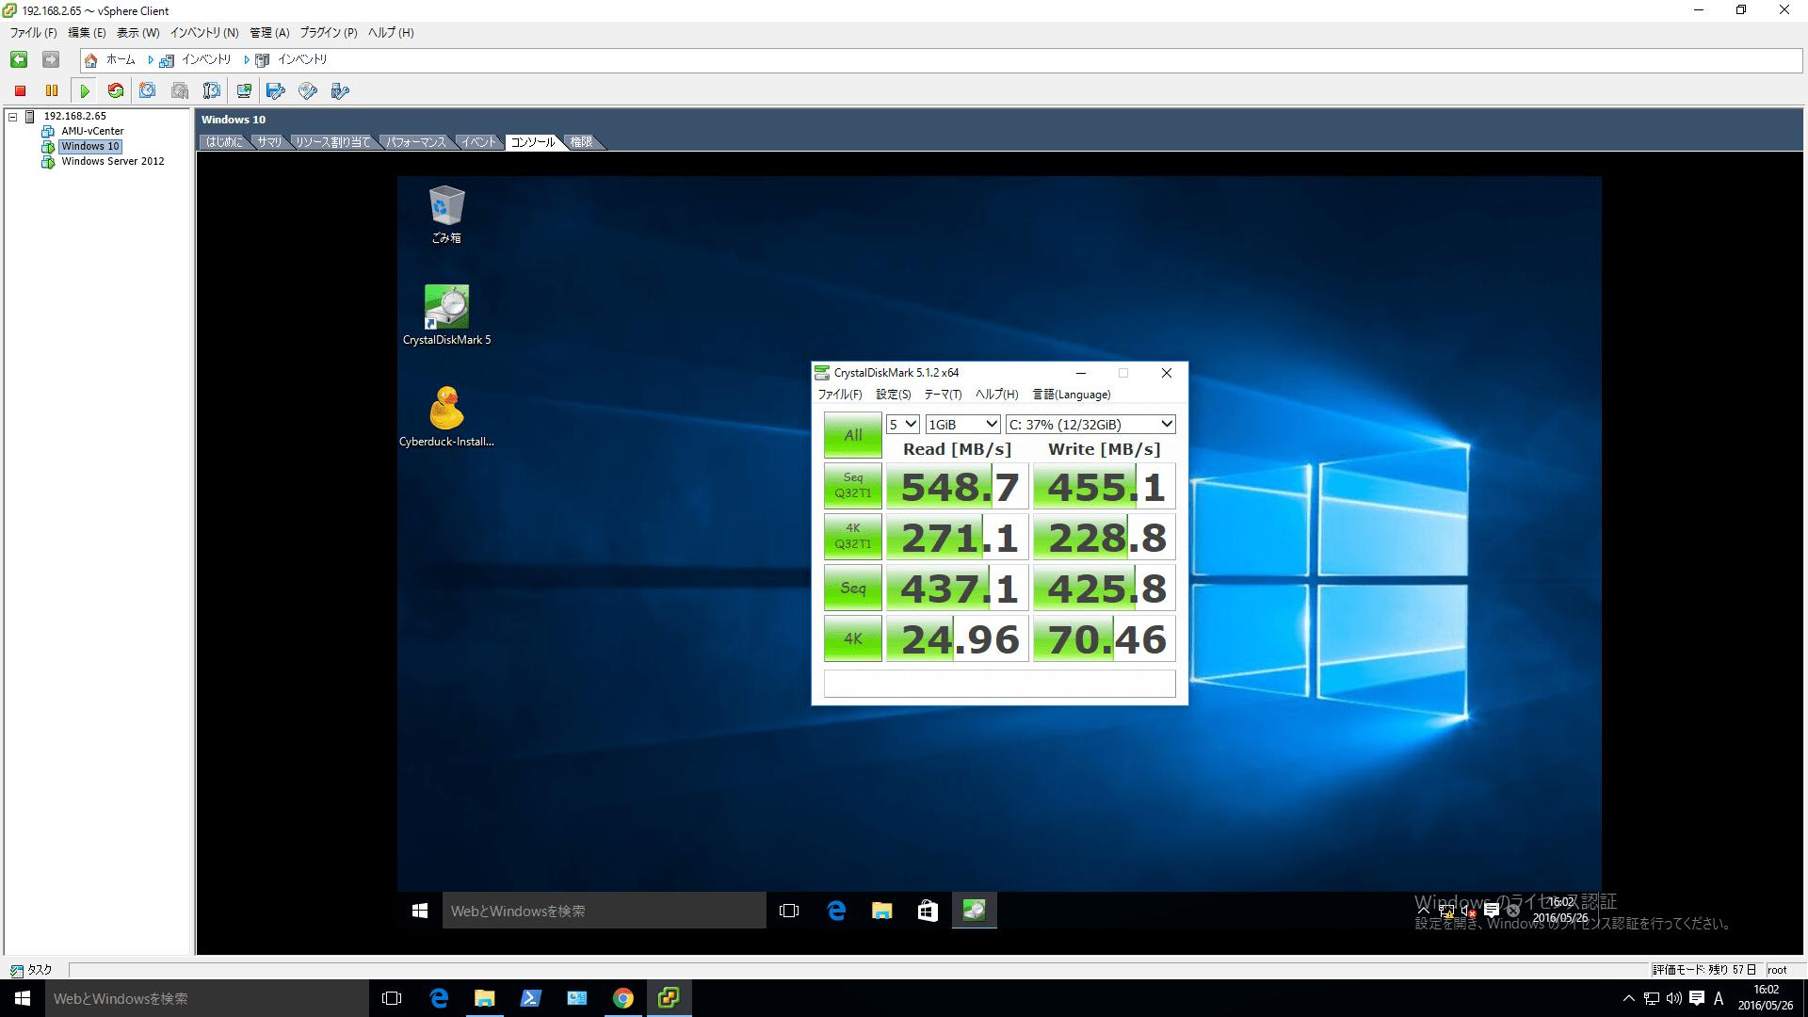Click the タスク button in status bar
1808x1017 pixels.
[31, 970]
